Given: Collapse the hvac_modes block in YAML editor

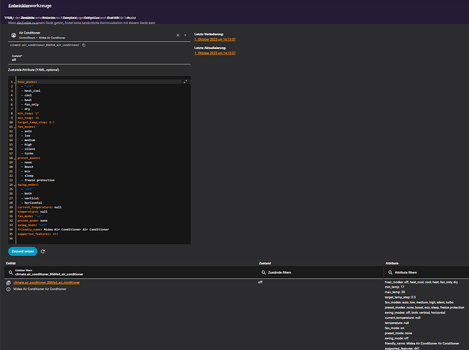Looking at the screenshot, I should coord(15,83).
